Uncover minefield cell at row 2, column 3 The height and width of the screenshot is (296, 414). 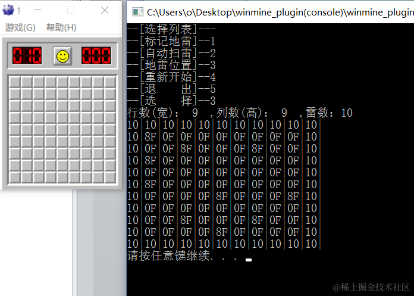click(x=39, y=94)
